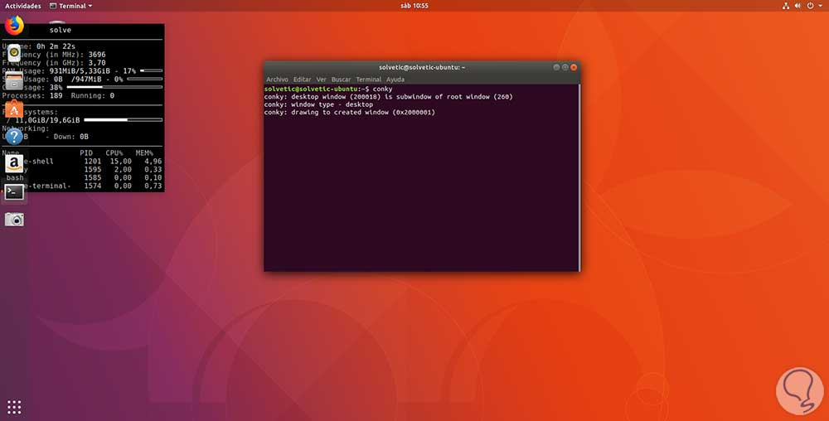Viewport: 829px width, 421px height.
Task: Select the line 'conky: desktop window (200018)'
Action: (x=388, y=97)
